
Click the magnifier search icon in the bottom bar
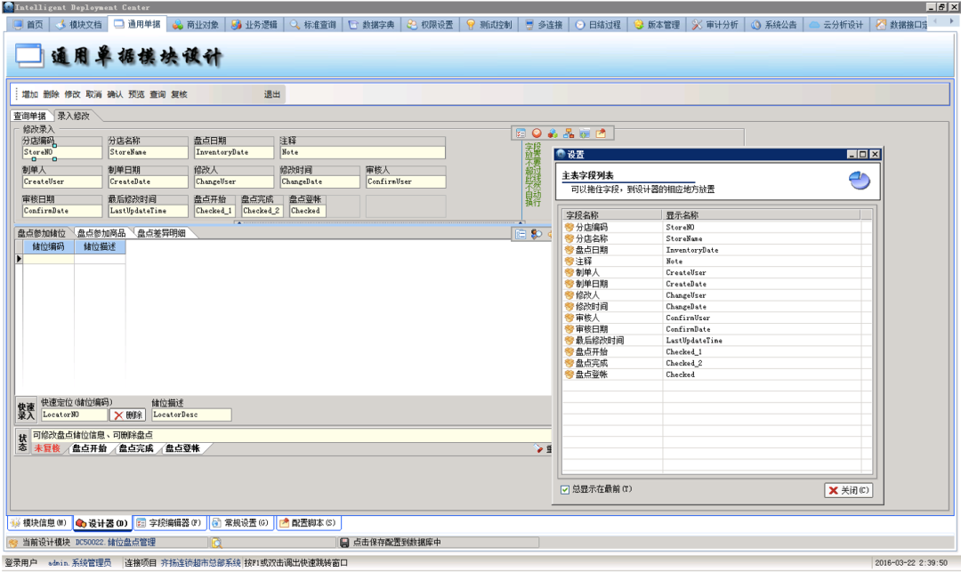pos(216,543)
